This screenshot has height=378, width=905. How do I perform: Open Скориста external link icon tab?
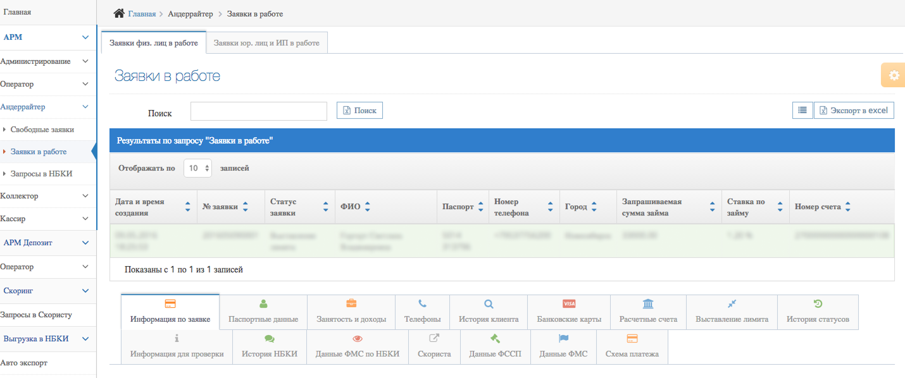434,346
